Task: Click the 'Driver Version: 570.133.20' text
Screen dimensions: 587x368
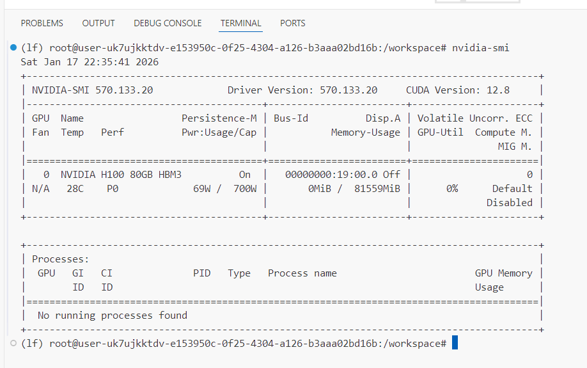Action: [x=302, y=90]
